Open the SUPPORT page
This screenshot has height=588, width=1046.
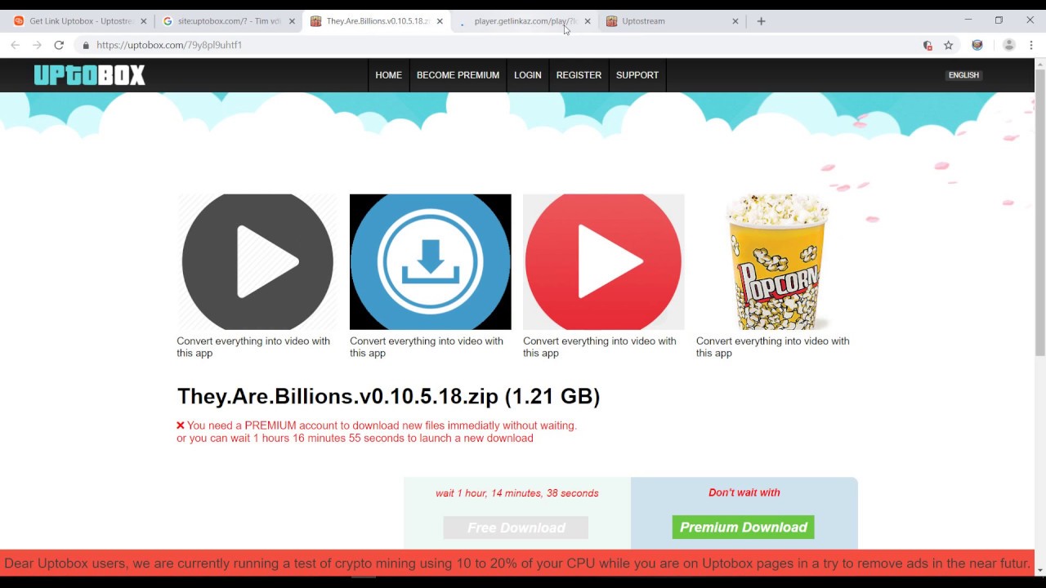pyautogui.click(x=637, y=75)
